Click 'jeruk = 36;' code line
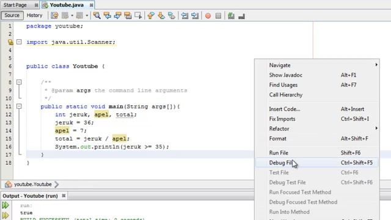This screenshot has width=391, height=220. coord(75,123)
